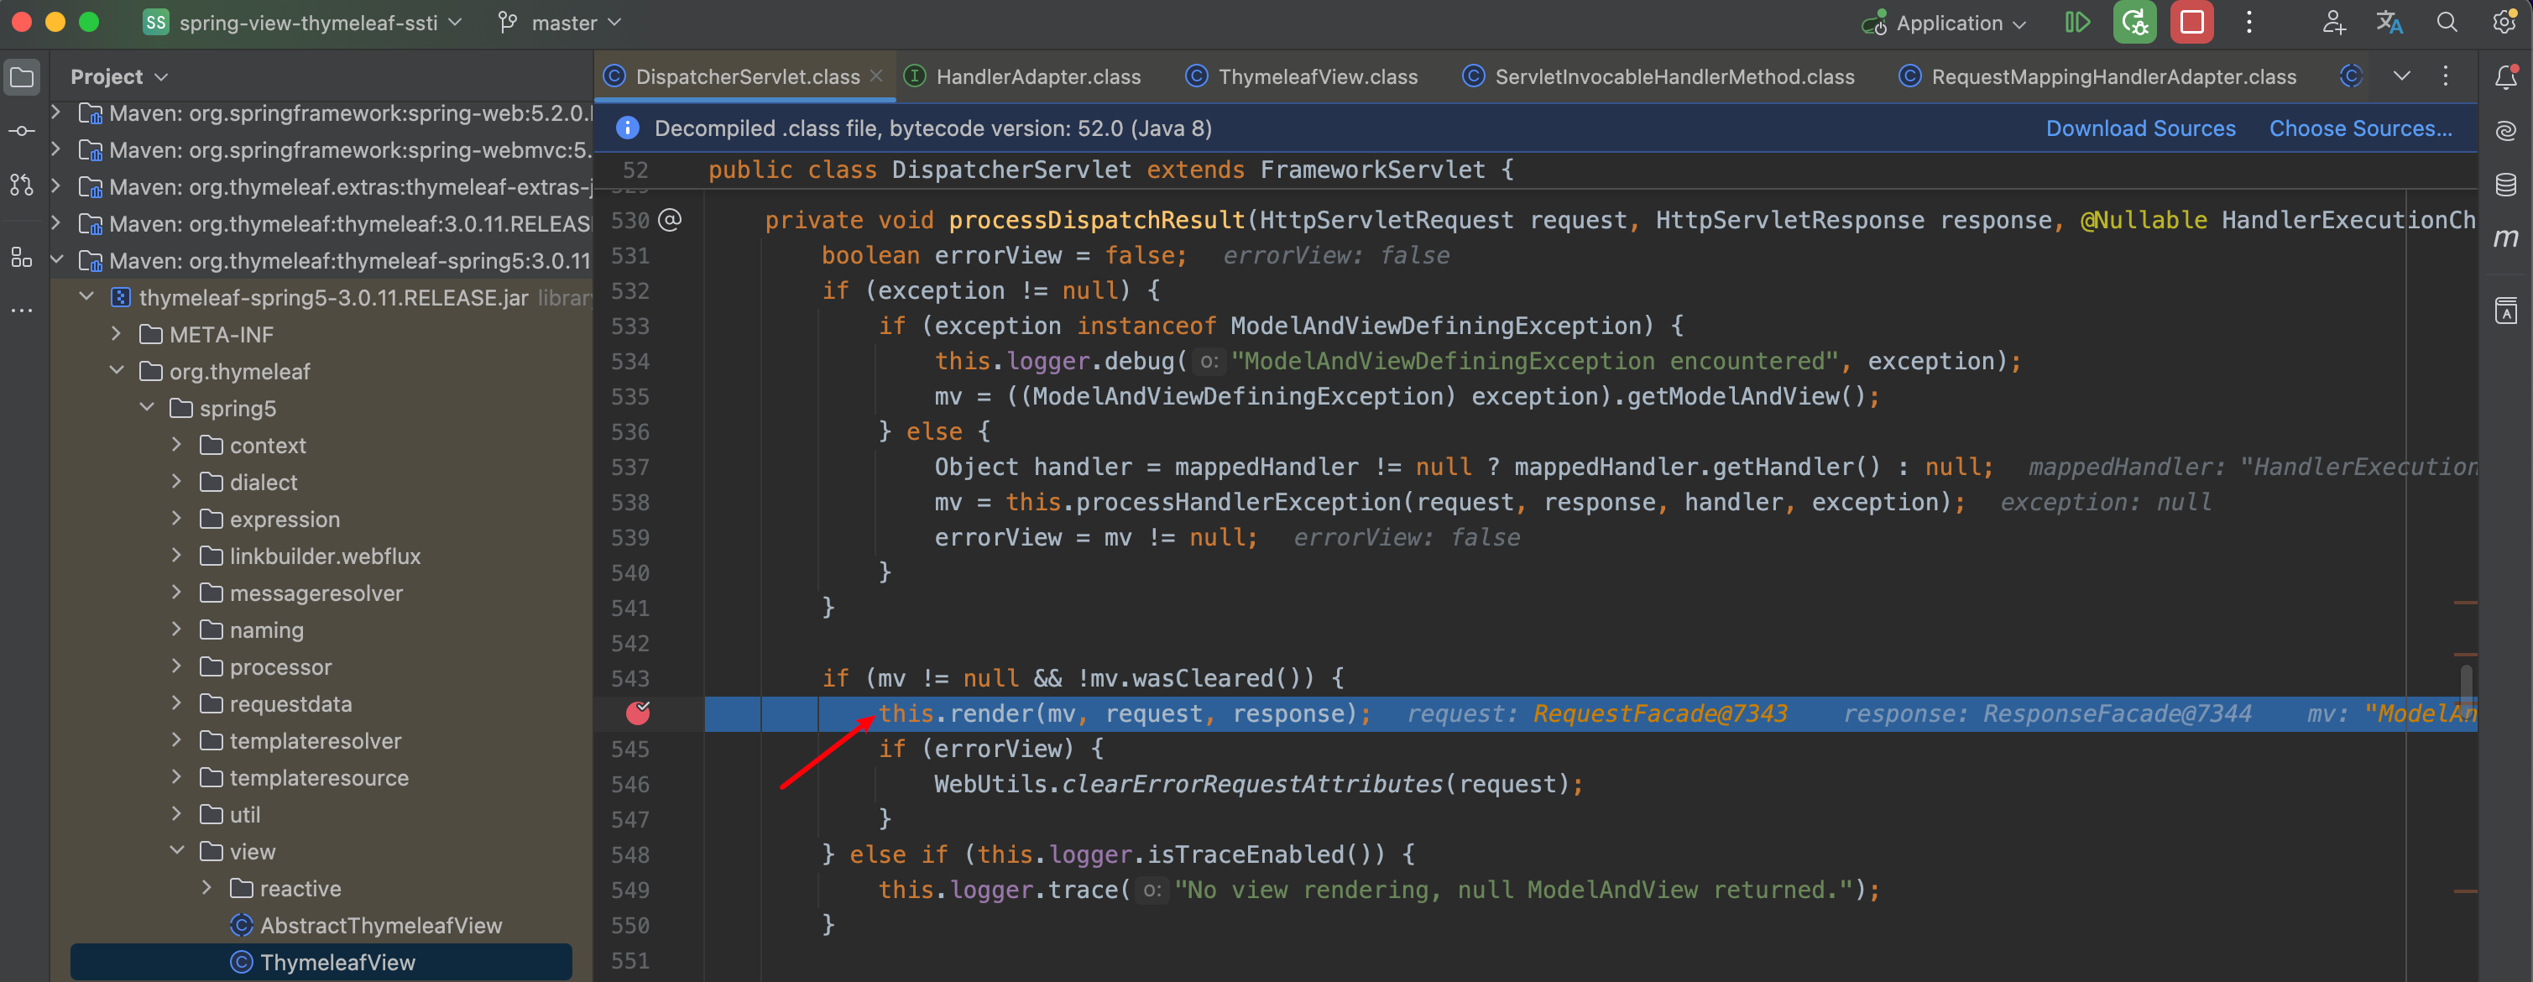Click the sticky DispatcherServlet class header line

coord(1535,170)
